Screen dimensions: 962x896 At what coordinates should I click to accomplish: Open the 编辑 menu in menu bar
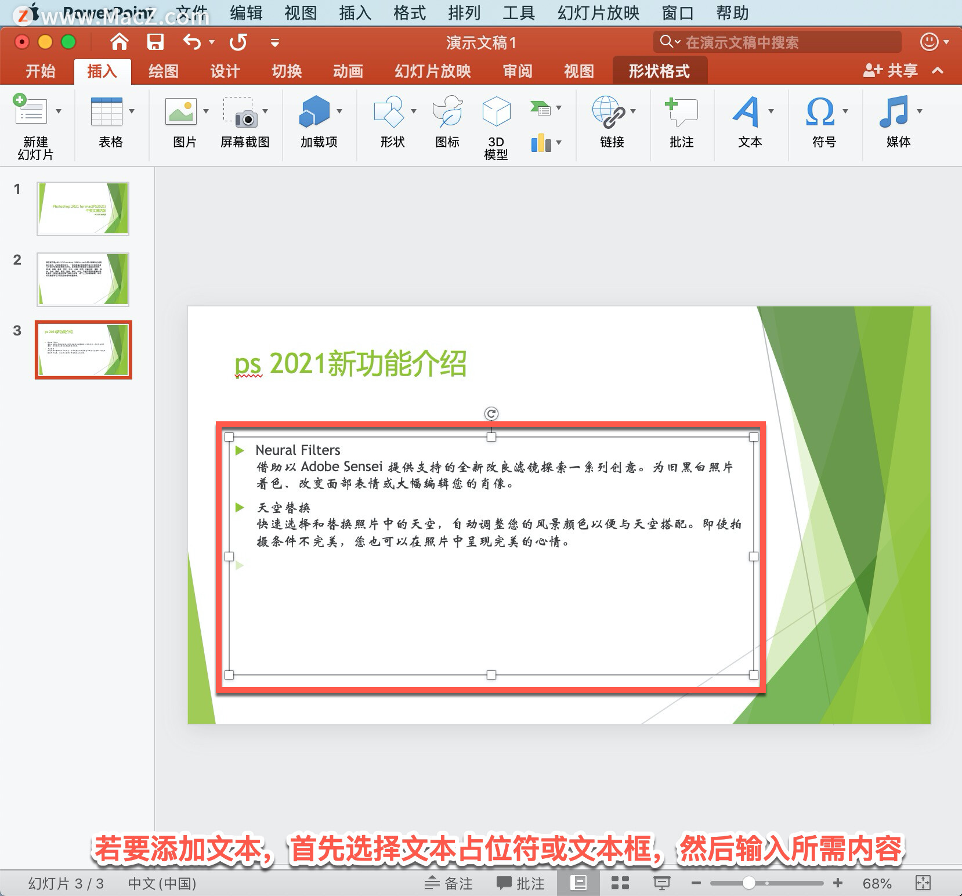(246, 13)
